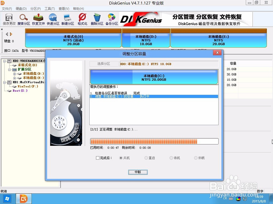The height and width of the screenshot is (204, 273).
Task: Click the 未格式化(0) partition block in disk map
Action: pos(73,38)
